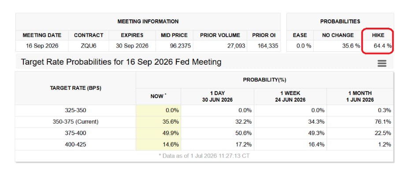Image resolution: width=412 pixels, height=172 pixels.
Task: Select the EASE column header
Action: (x=300, y=35)
